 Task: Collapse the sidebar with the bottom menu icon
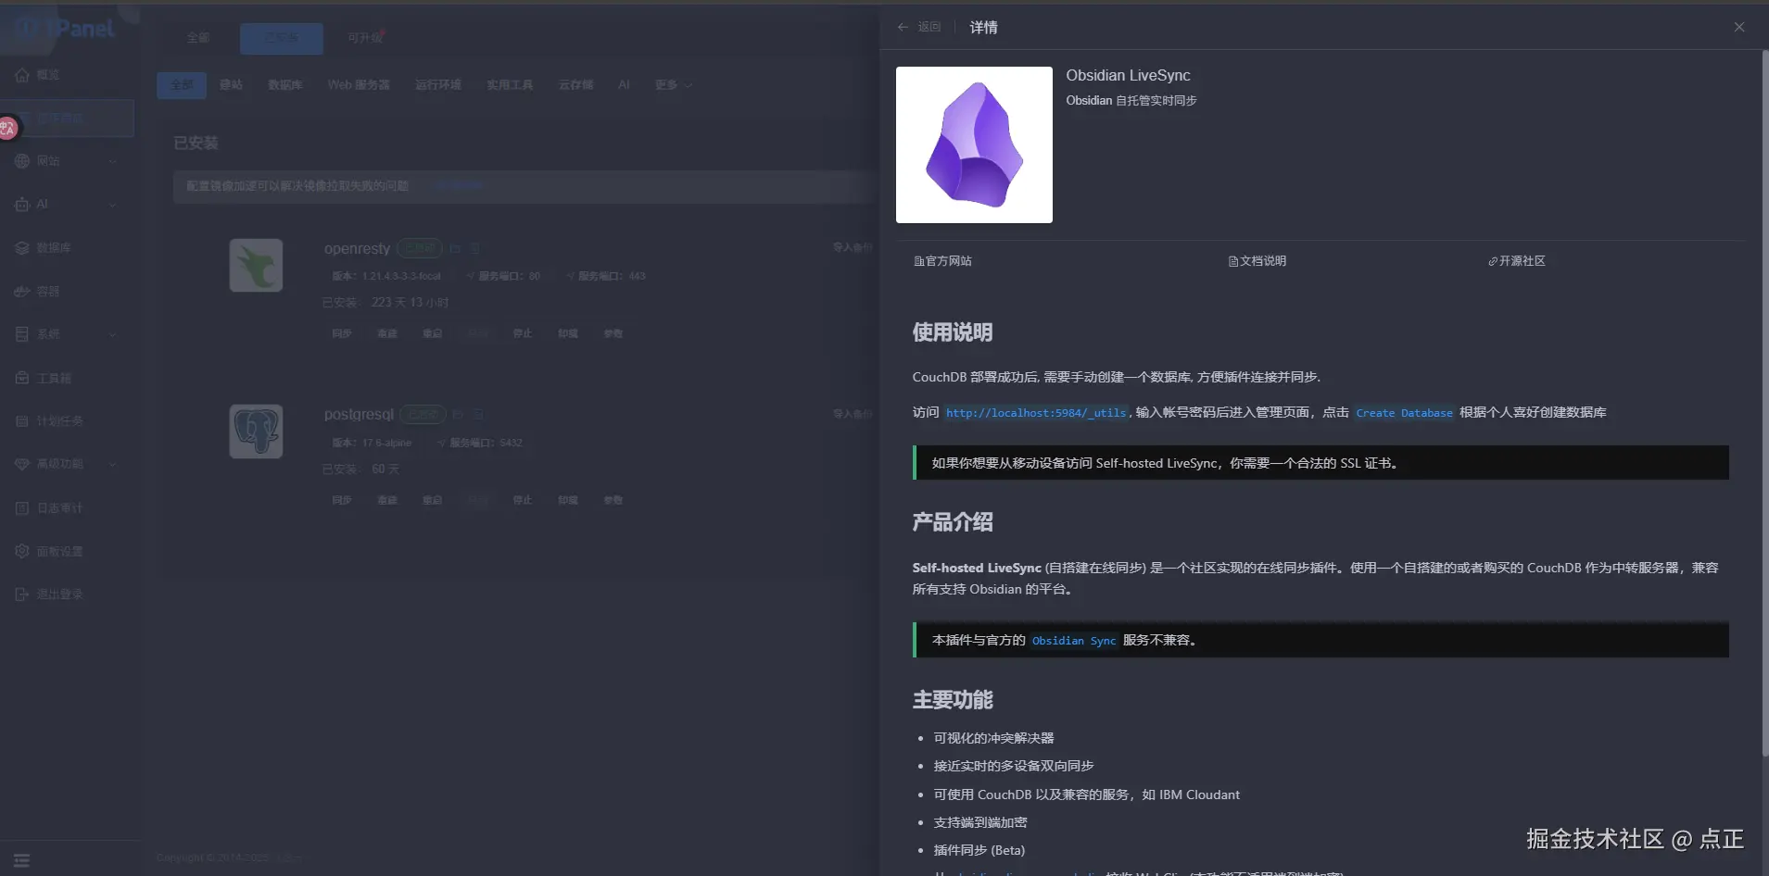click(x=22, y=860)
